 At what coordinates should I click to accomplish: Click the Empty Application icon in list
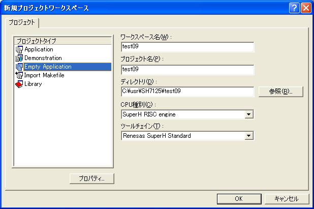click(x=19, y=67)
